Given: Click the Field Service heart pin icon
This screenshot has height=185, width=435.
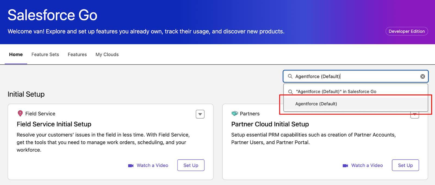Looking at the screenshot, I should coord(20,113).
